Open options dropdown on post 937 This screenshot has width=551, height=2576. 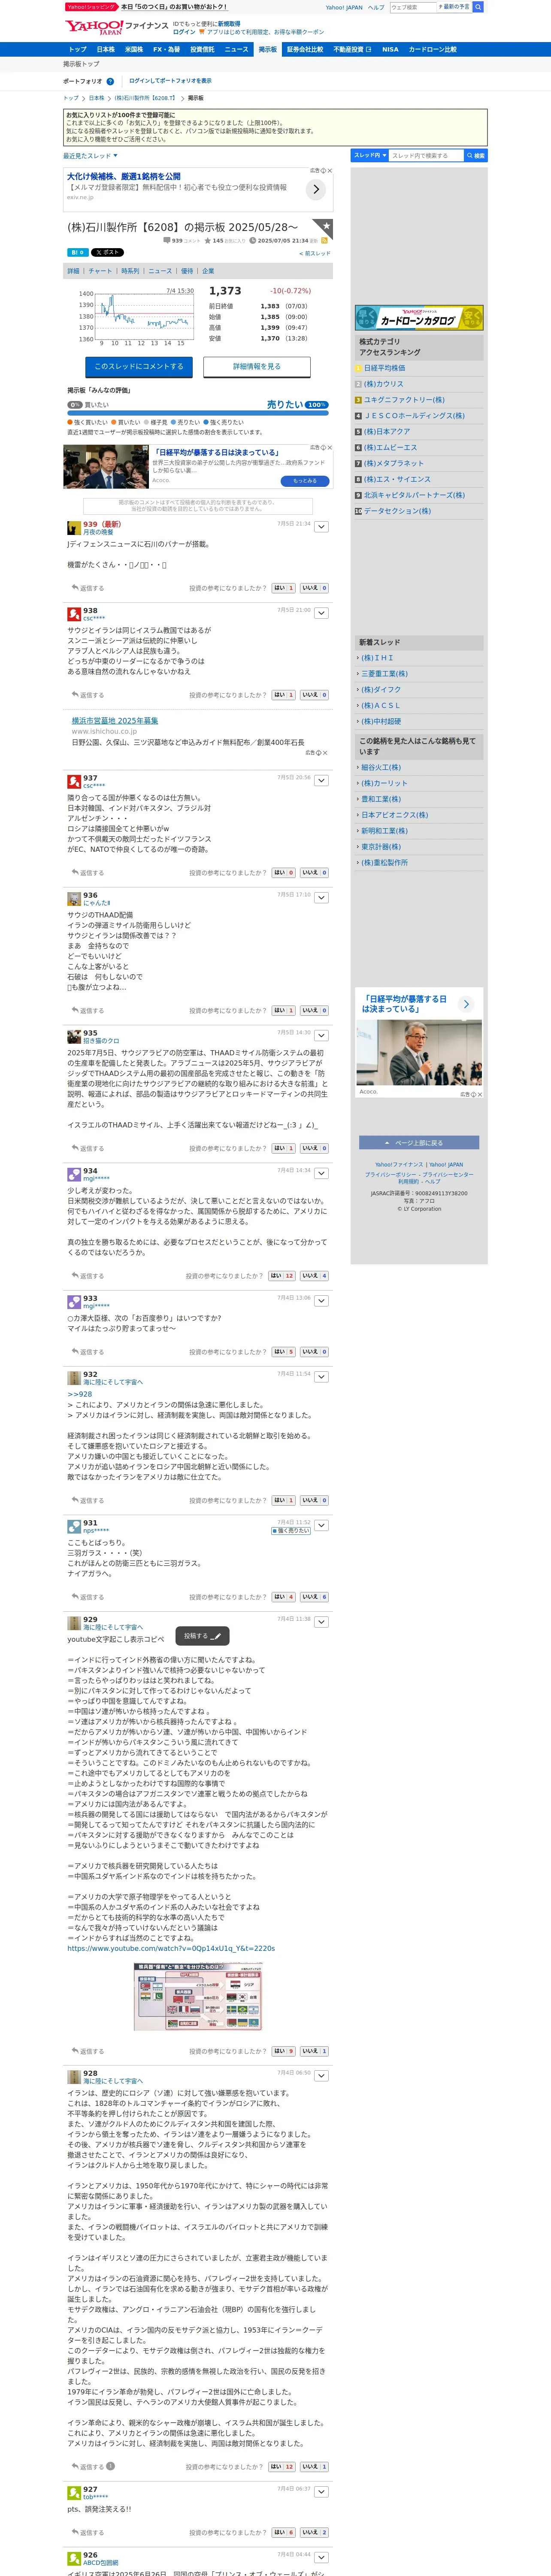[322, 781]
